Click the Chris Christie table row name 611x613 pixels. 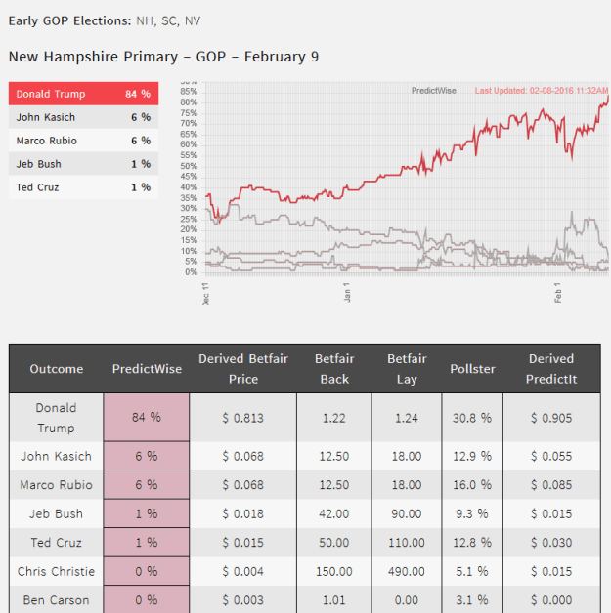point(57,572)
